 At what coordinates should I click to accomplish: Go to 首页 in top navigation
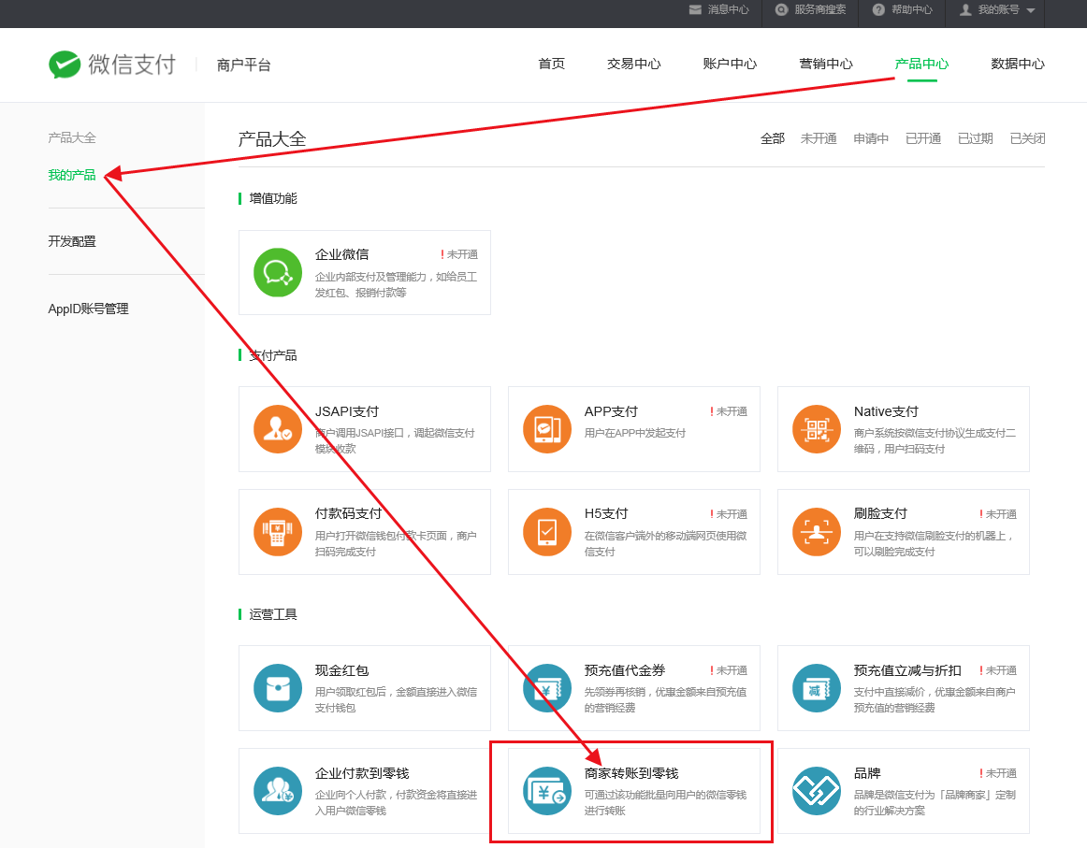(552, 64)
